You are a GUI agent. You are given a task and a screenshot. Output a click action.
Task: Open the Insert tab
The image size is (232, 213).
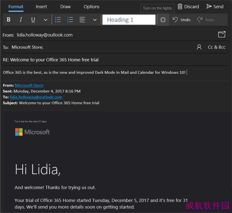(x=41, y=7)
